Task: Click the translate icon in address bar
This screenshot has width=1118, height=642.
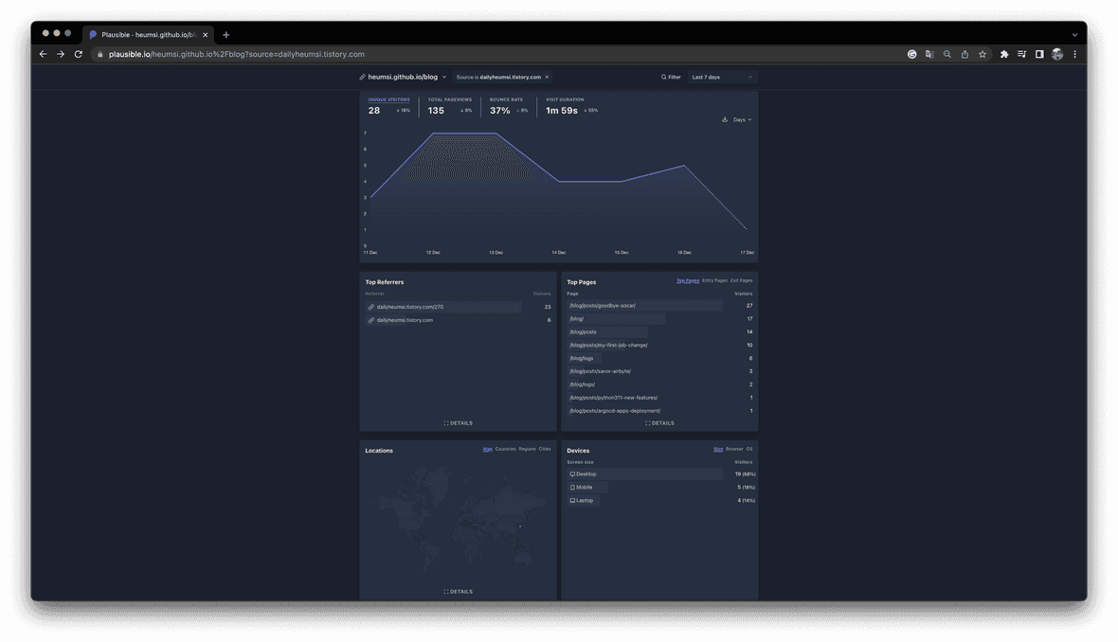Action: (929, 54)
